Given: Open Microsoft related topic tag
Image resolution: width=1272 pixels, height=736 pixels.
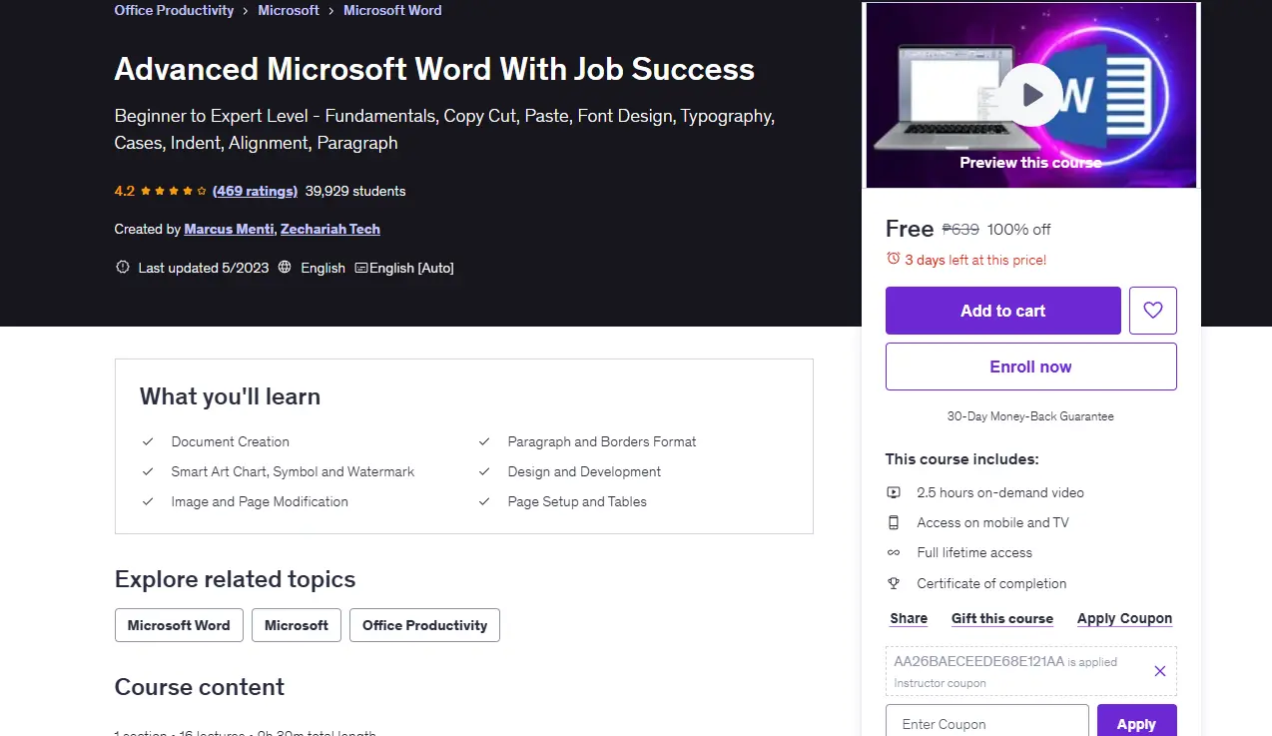Looking at the screenshot, I should pos(297,625).
